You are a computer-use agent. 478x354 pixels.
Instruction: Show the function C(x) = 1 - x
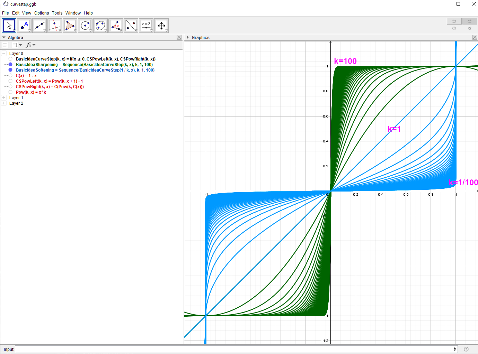pyautogui.click(x=10, y=76)
